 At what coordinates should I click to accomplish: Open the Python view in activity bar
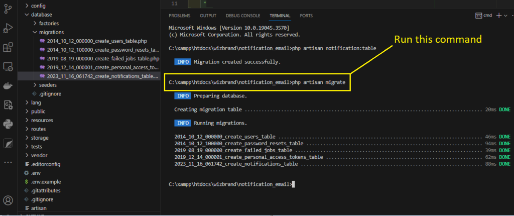click(8, 124)
